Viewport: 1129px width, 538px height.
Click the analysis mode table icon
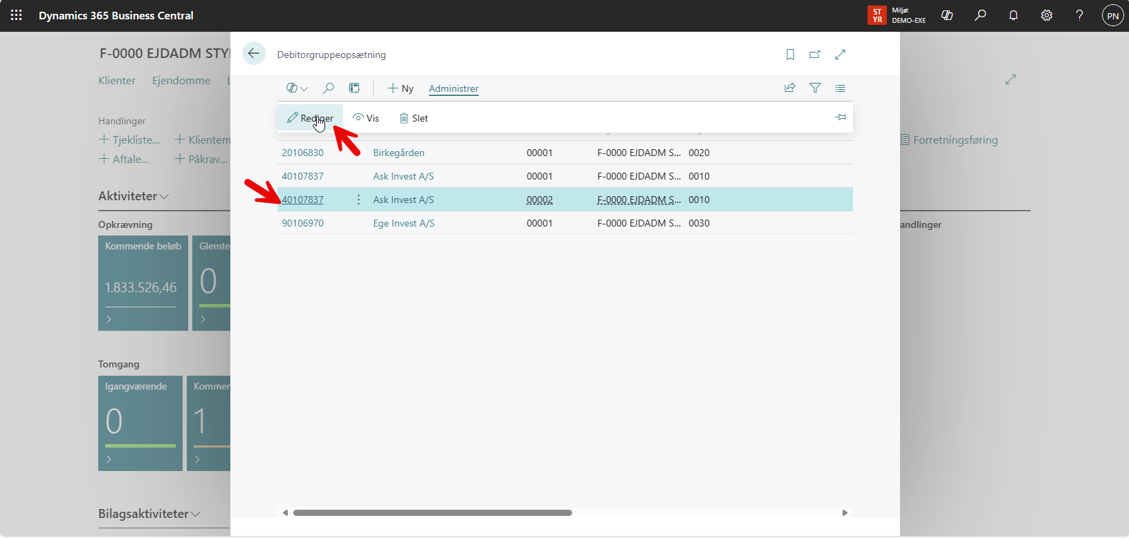354,88
